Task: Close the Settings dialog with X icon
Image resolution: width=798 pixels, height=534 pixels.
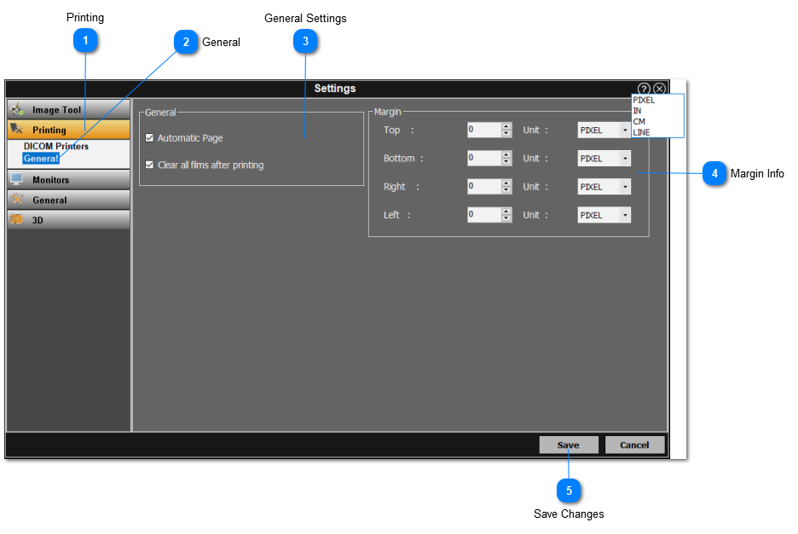Action: click(x=659, y=89)
